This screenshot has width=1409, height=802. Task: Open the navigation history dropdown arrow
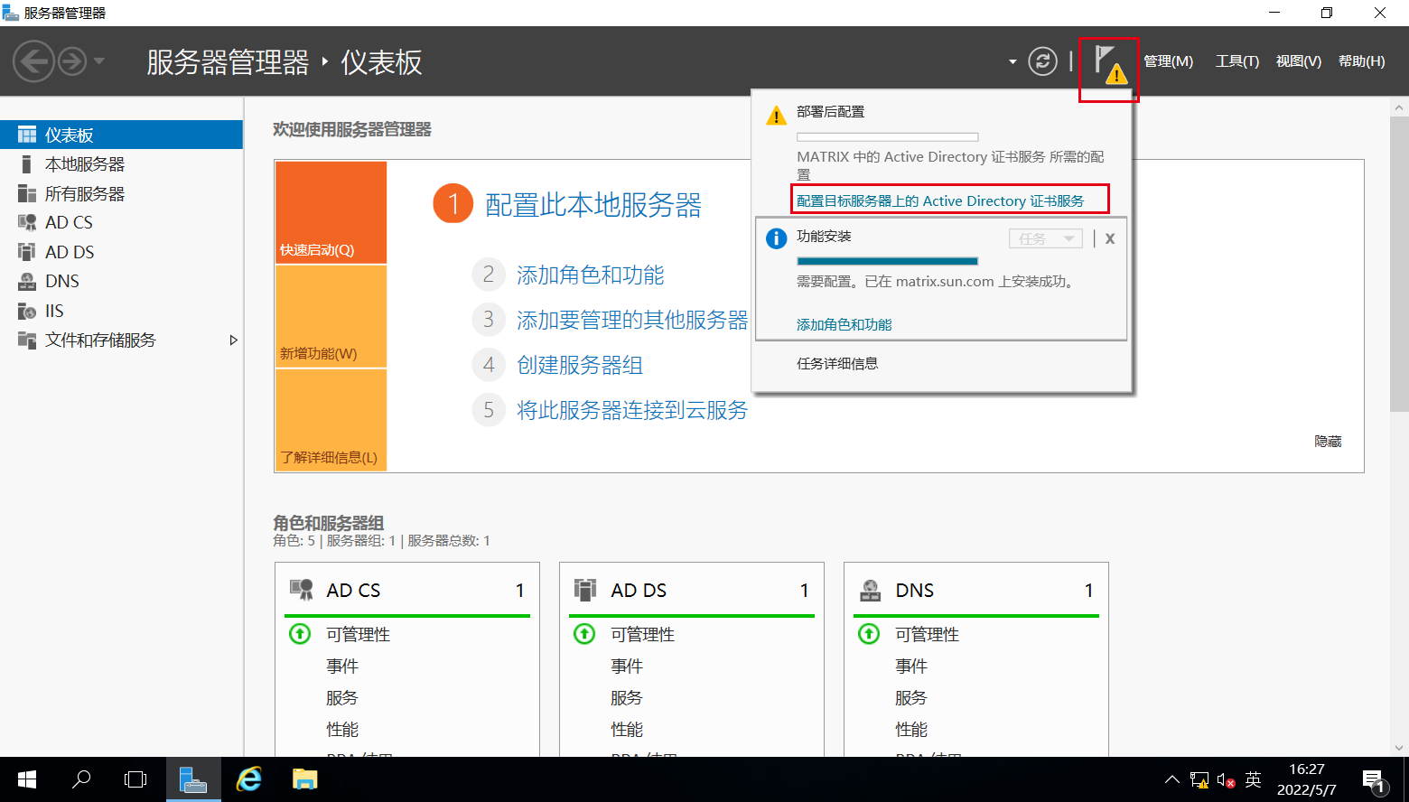(99, 61)
